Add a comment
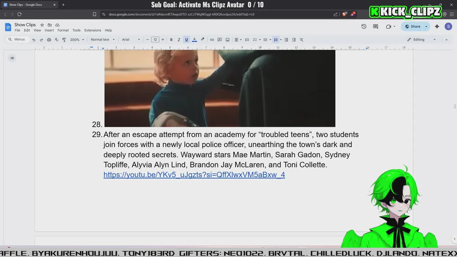 coord(220,40)
